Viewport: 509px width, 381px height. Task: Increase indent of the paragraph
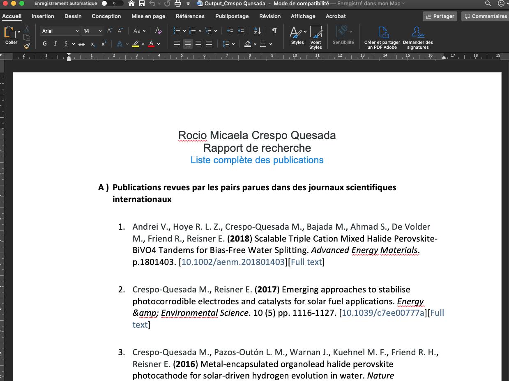[x=241, y=31]
